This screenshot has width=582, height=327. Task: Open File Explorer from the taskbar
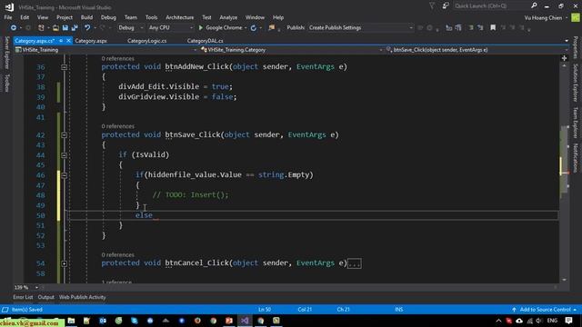[x=71, y=321]
